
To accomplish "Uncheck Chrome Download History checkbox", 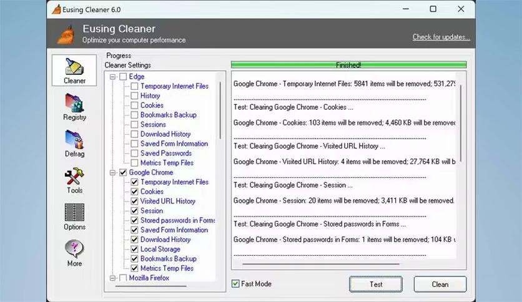I will point(134,240).
